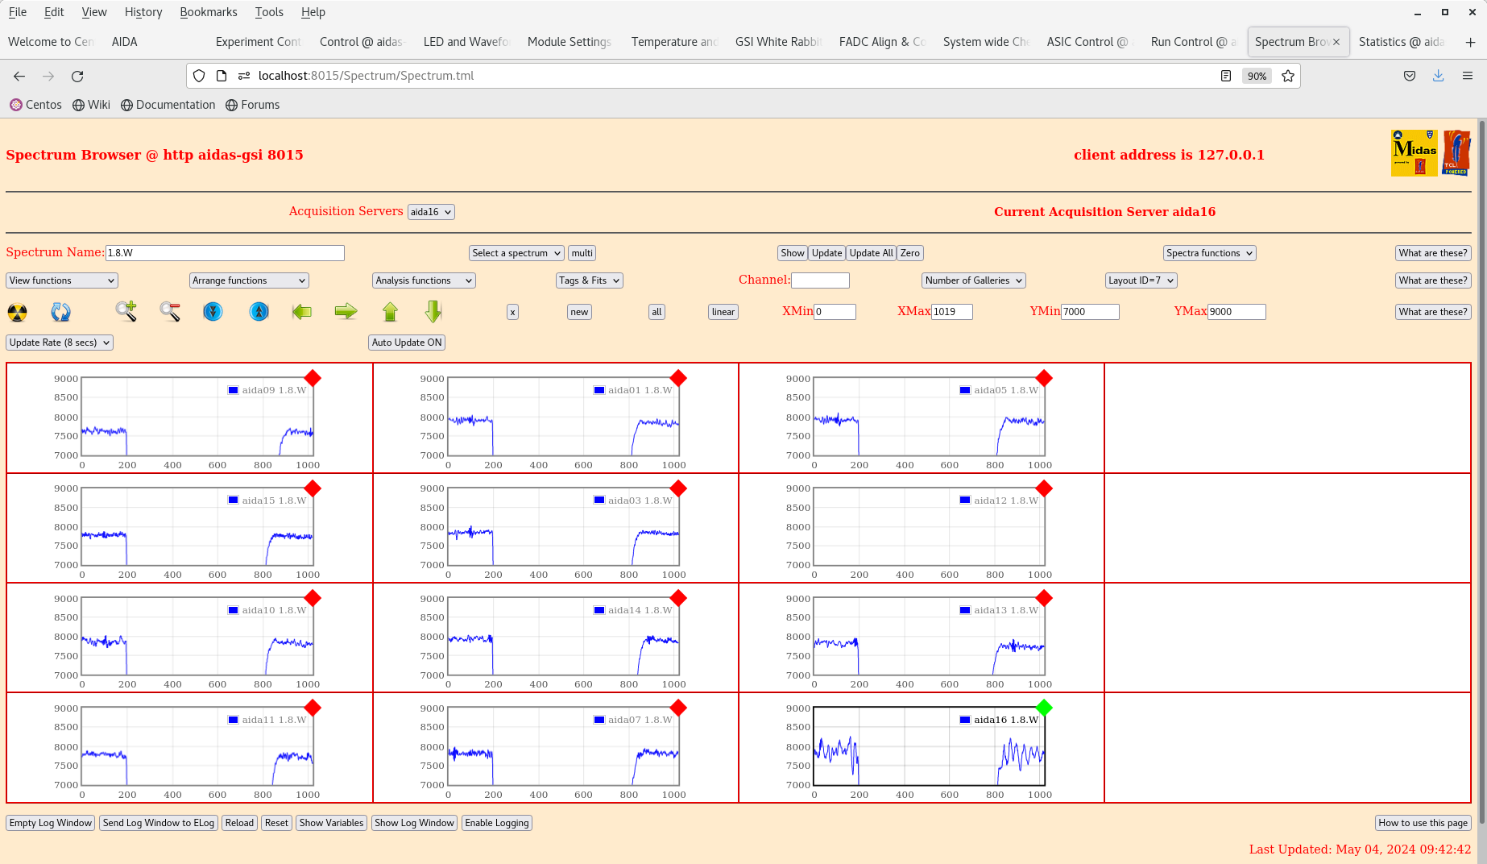
Task: Click the Update All button
Action: (x=871, y=253)
